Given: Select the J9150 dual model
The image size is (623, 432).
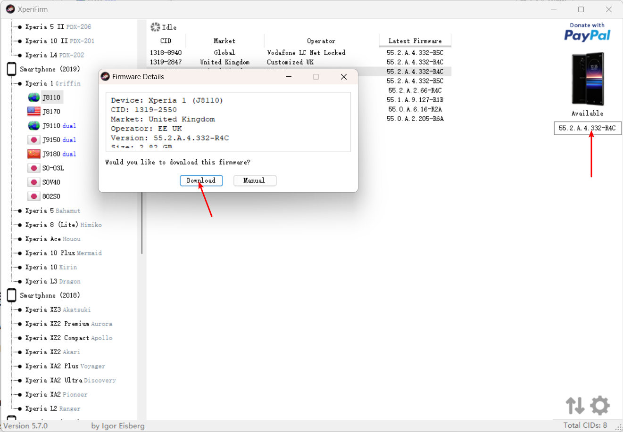Looking at the screenshot, I should click(x=59, y=140).
